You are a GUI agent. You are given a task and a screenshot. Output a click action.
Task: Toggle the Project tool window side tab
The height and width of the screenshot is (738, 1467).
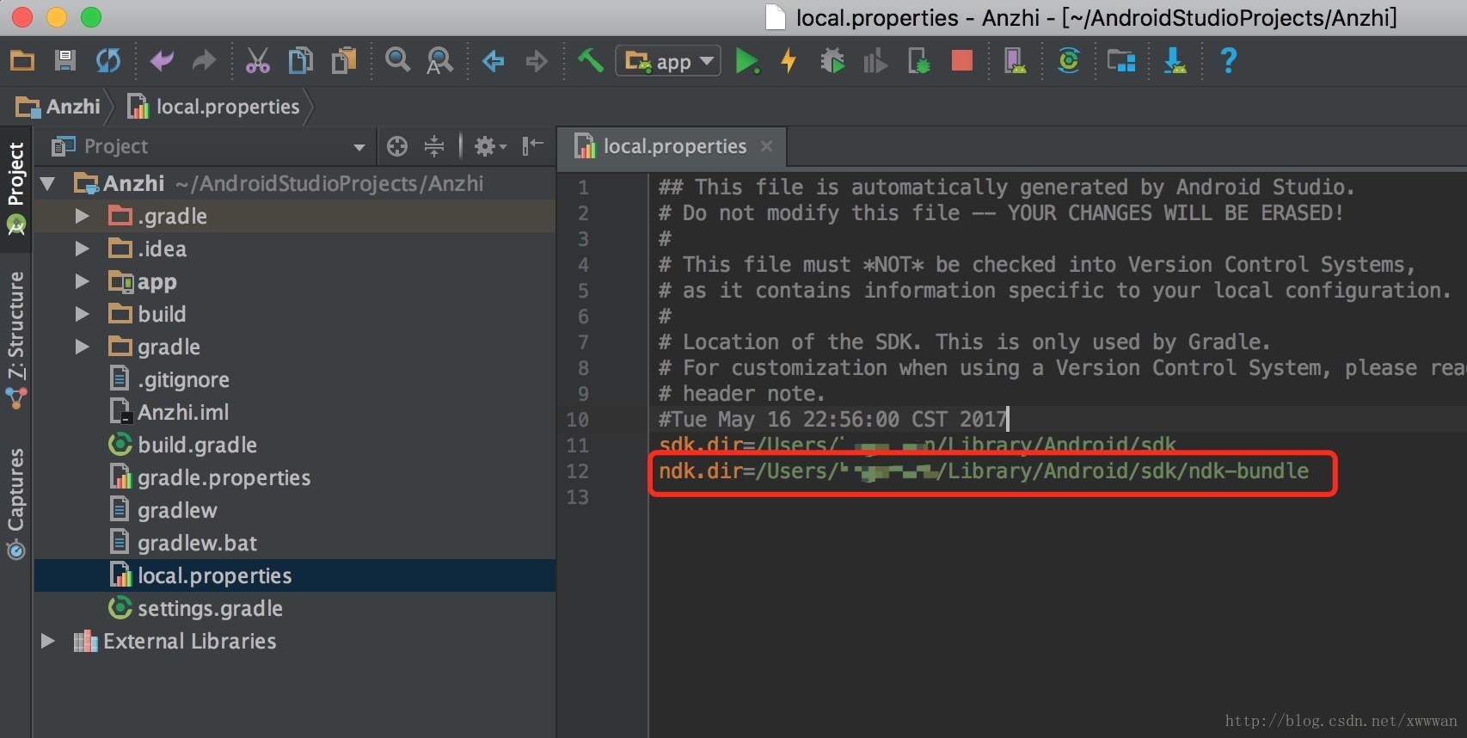point(15,188)
